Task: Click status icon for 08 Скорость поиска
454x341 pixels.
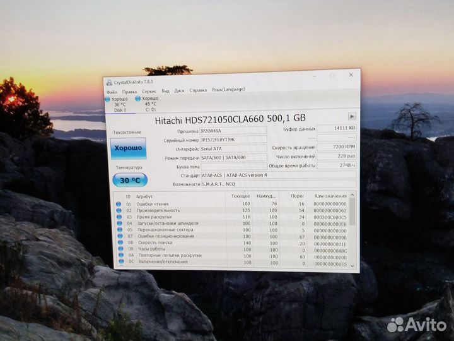Action: coord(120,242)
